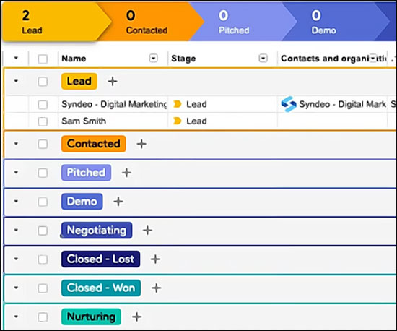Click the navy Closed - Lost label
This screenshot has width=397, height=331.
click(x=100, y=259)
